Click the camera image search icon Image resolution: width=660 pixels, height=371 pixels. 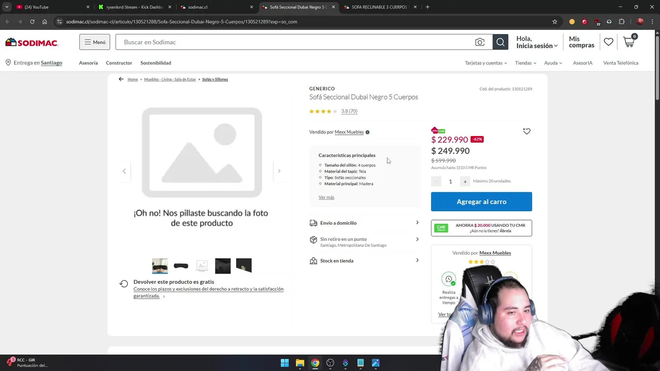click(x=480, y=42)
